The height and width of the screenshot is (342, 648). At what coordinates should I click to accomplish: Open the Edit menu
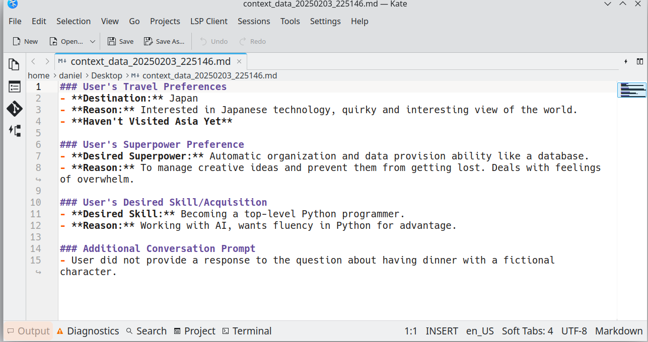tap(39, 21)
